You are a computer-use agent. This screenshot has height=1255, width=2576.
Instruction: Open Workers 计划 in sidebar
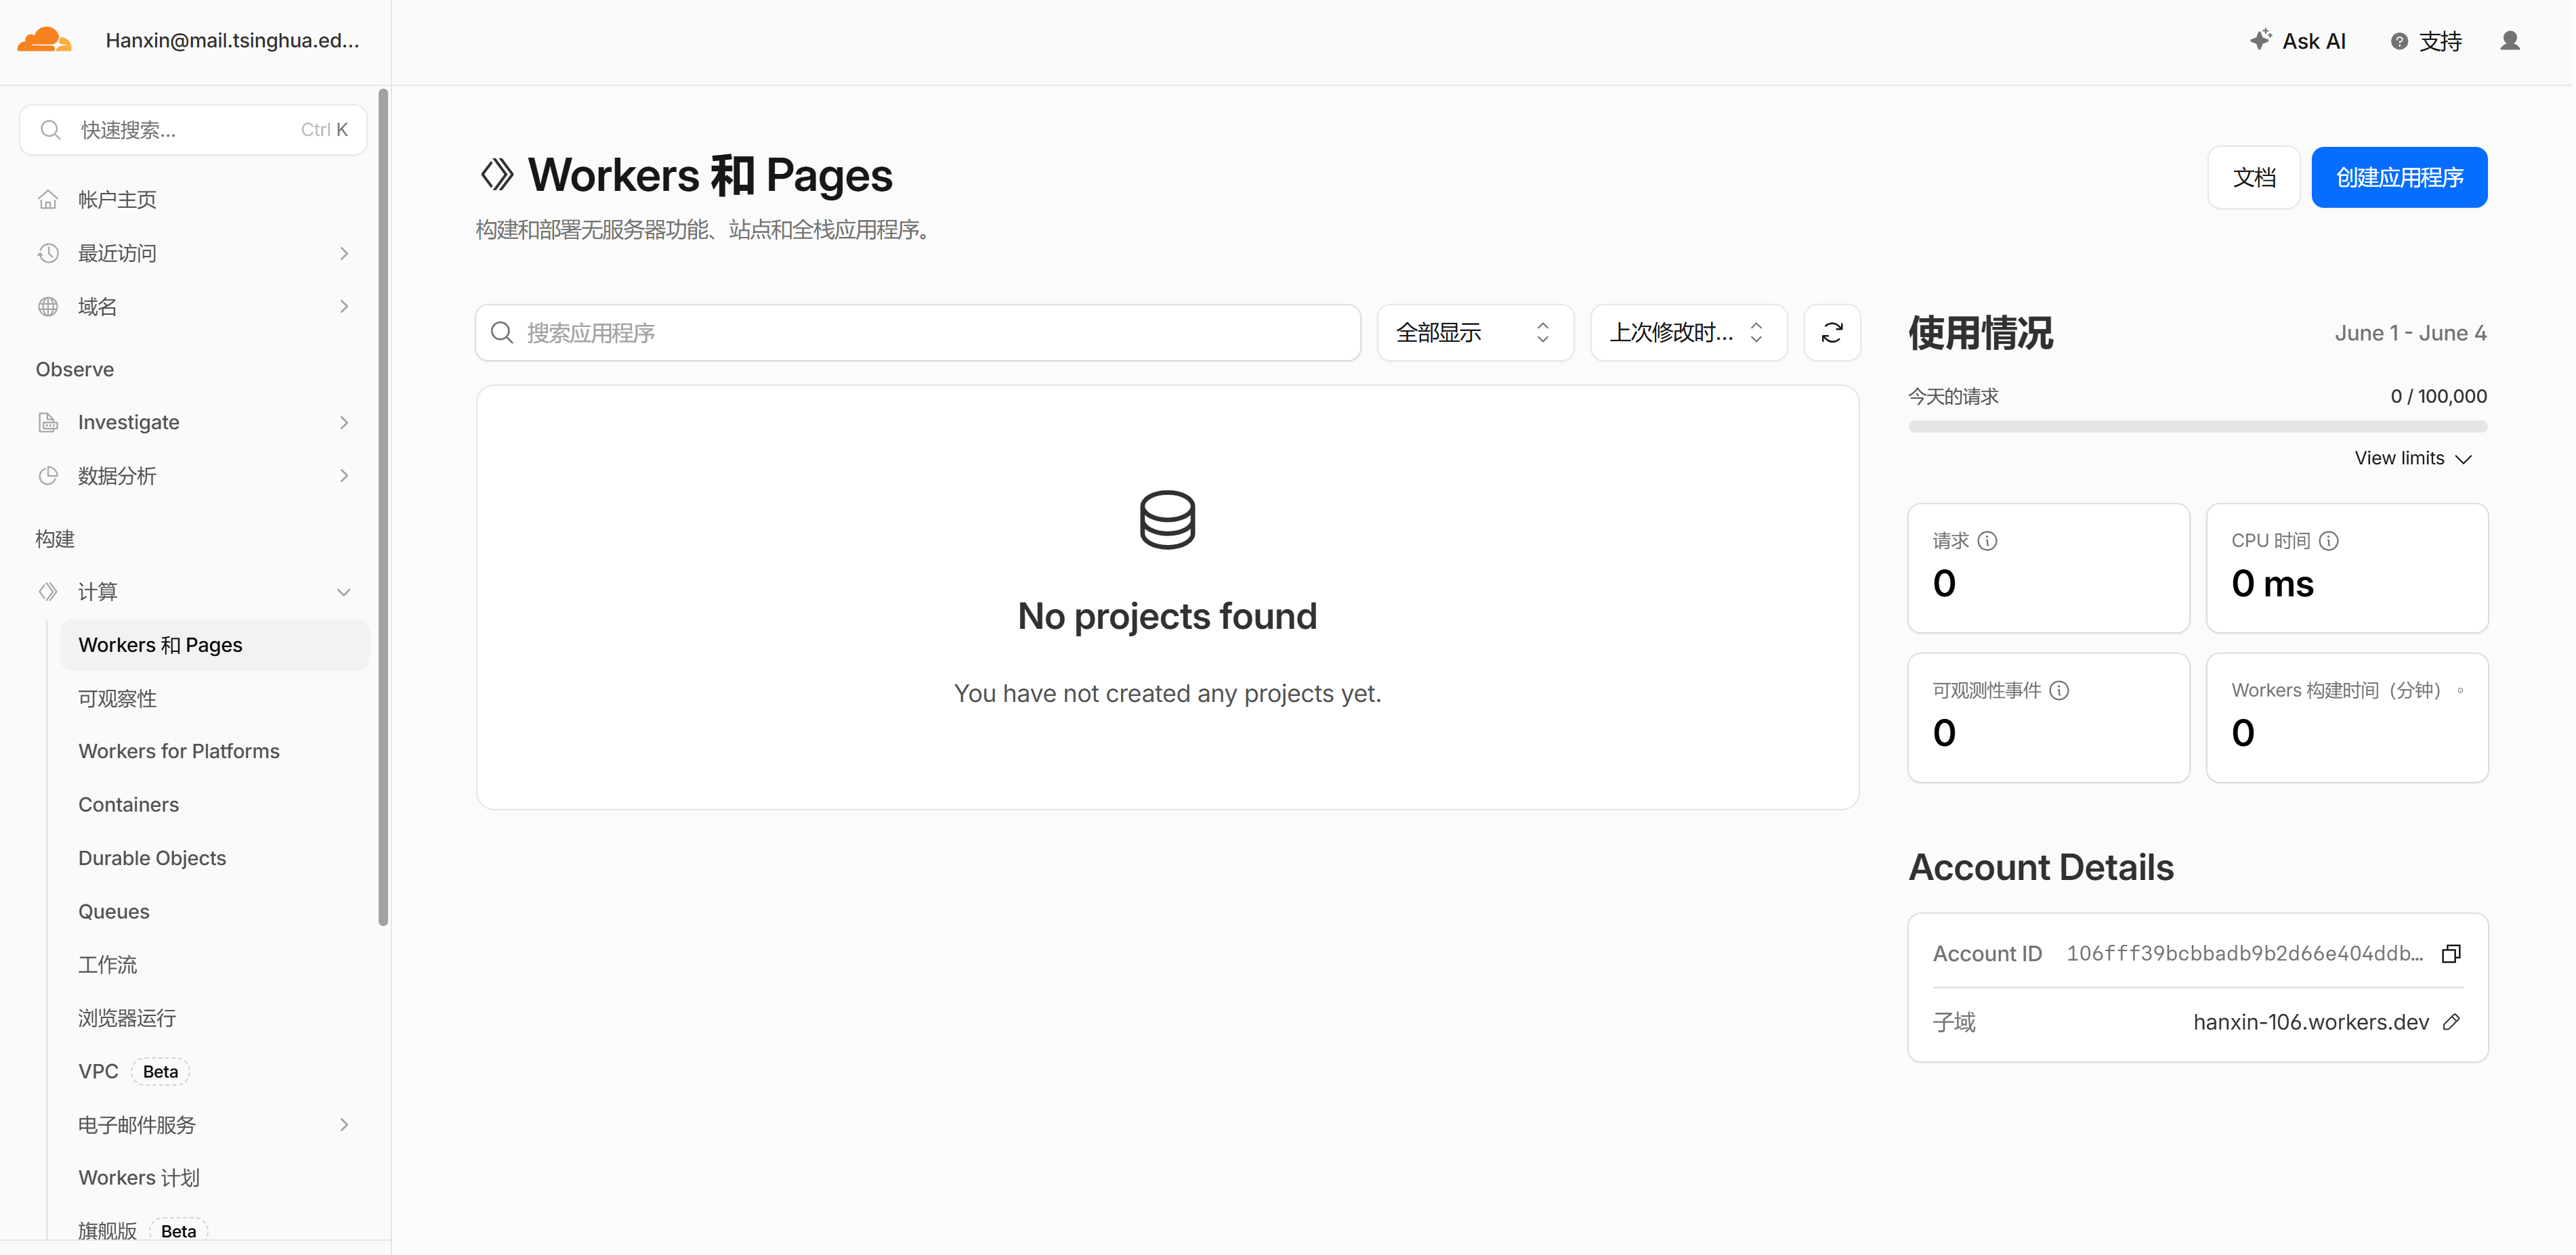pos(139,1178)
